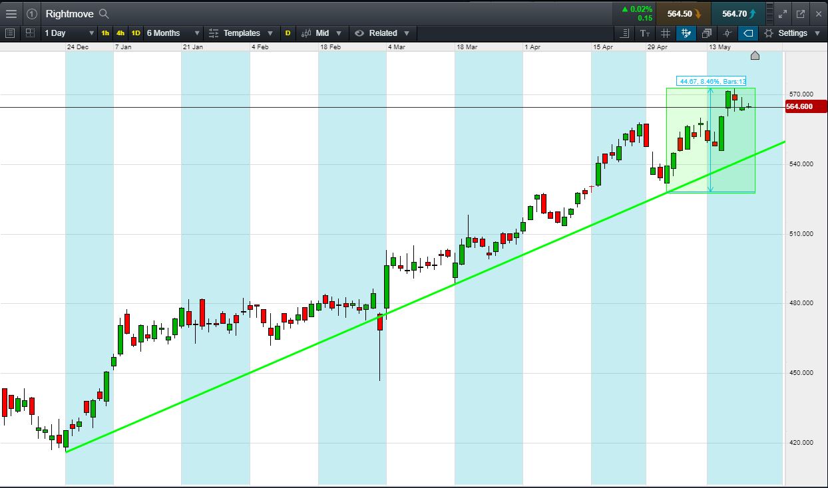
Task: Click the 1 Apr date label
Action: point(533,47)
